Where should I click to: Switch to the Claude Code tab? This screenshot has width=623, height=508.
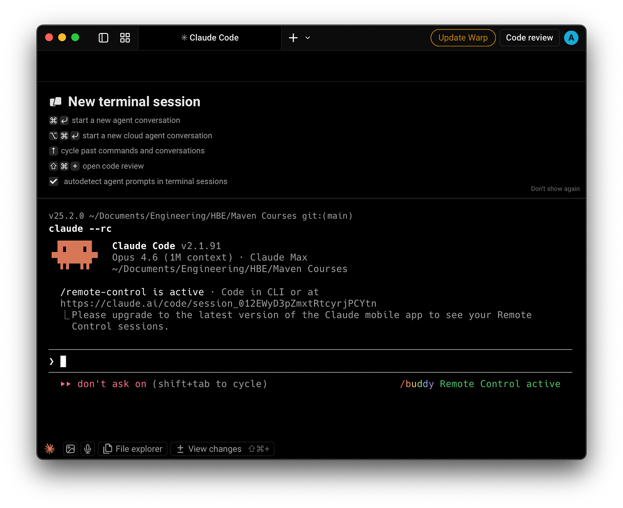[x=210, y=38]
